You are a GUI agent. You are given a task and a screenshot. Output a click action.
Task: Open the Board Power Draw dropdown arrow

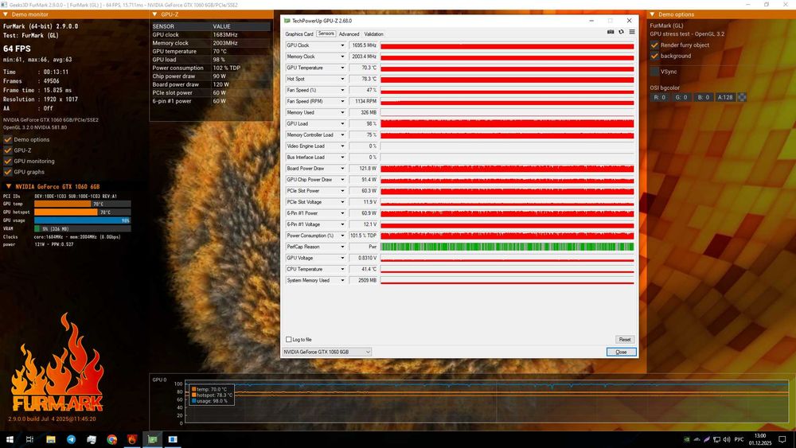[x=342, y=169]
